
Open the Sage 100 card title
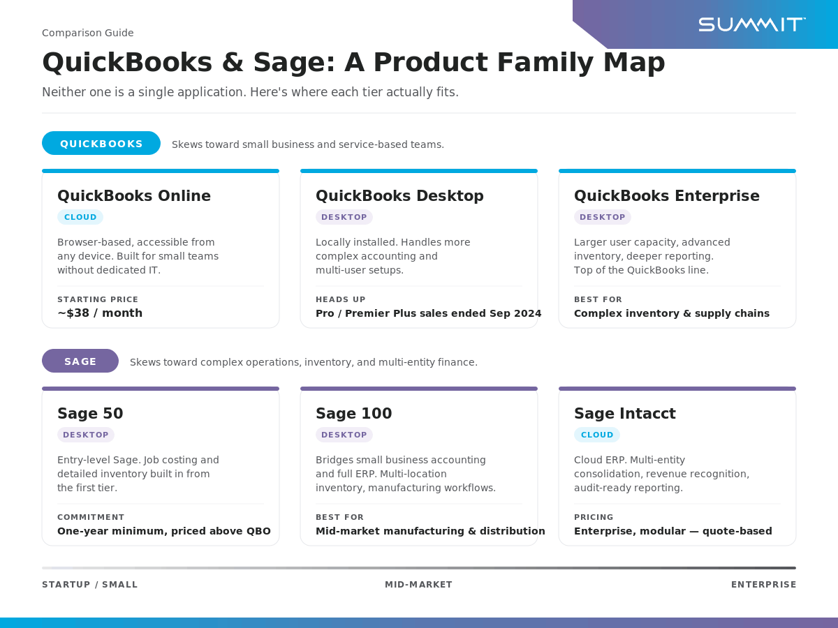tap(354, 414)
